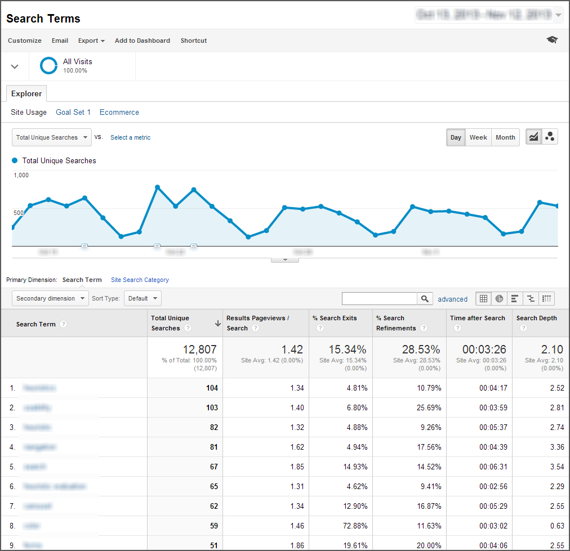Switch to line chart view icon

[533, 137]
